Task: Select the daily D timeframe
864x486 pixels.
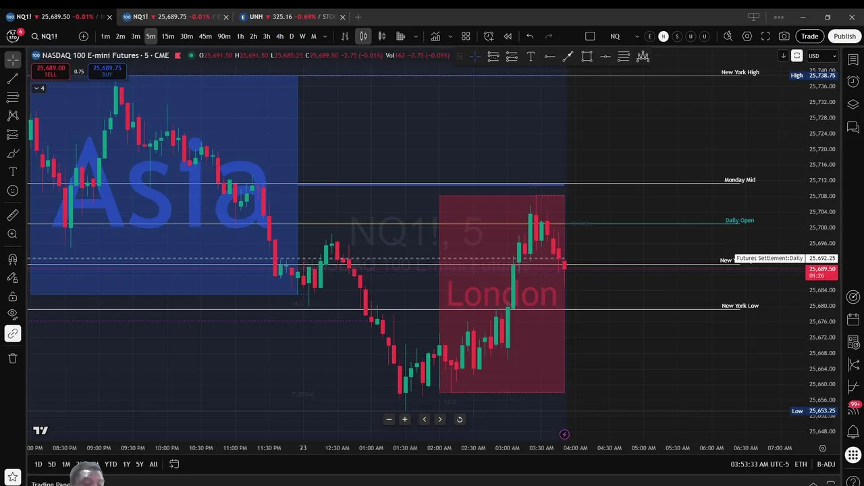Action: (x=292, y=36)
